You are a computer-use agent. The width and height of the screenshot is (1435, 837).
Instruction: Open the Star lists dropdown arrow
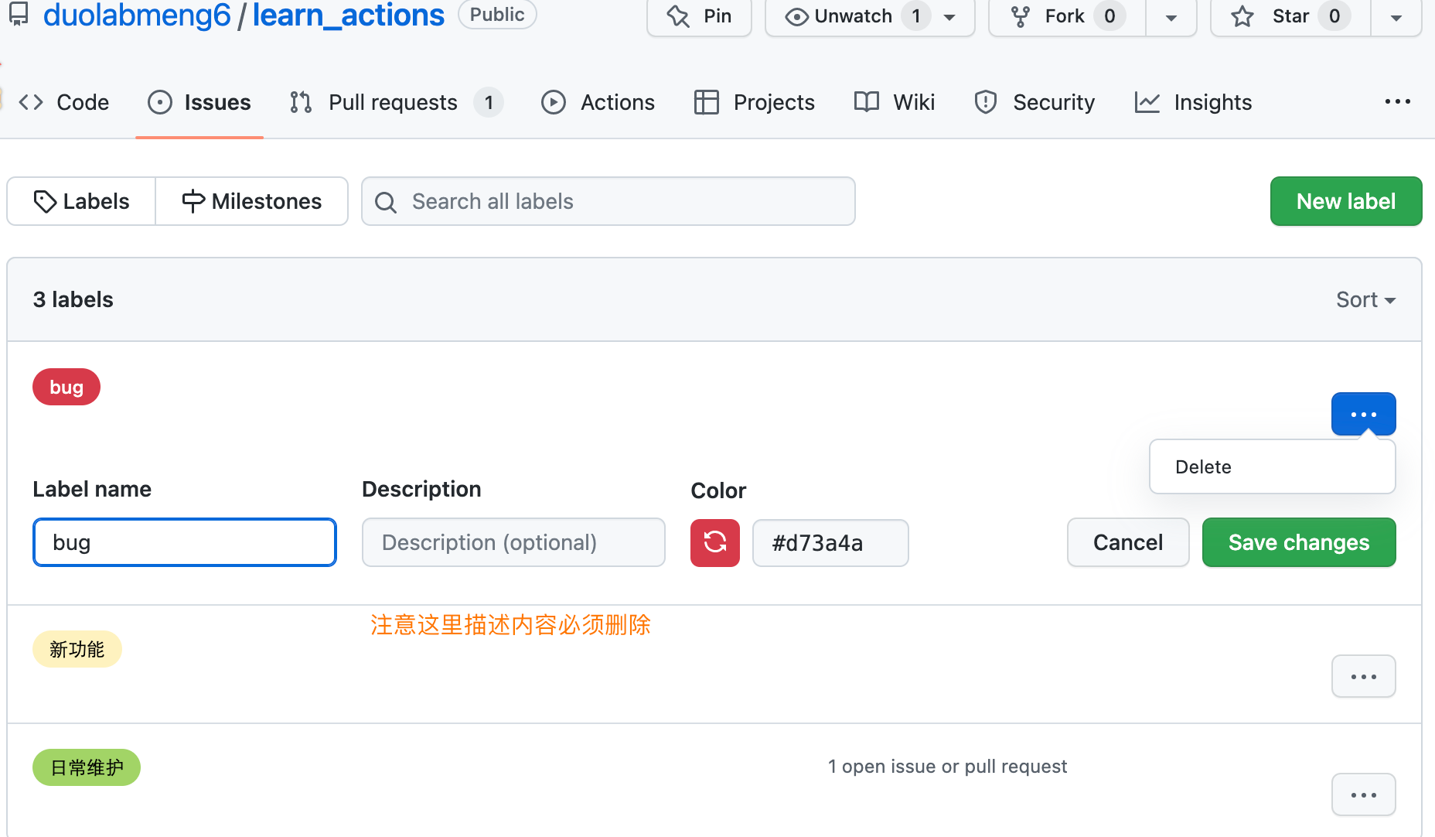pos(1396,17)
